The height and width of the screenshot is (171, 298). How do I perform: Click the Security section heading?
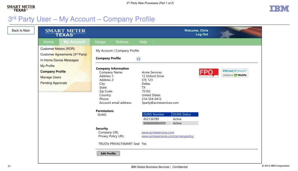[102, 128]
